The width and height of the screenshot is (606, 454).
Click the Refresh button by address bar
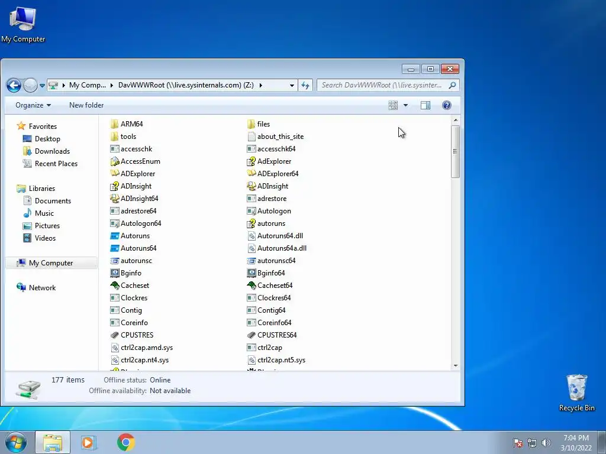pyautogui.click(x=305, y=85)
